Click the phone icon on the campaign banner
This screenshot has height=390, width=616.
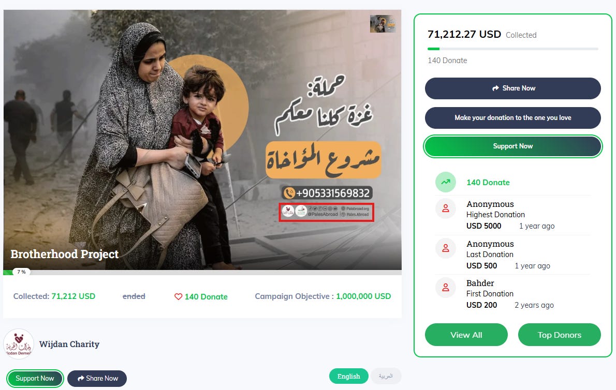point(289,193)
